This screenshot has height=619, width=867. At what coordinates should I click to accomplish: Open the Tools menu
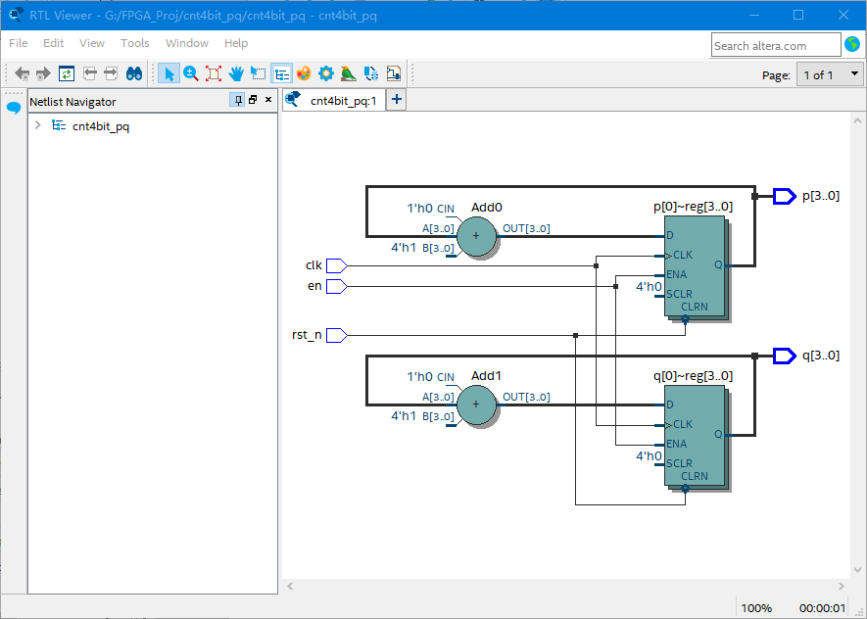click(x=135, y=43)
